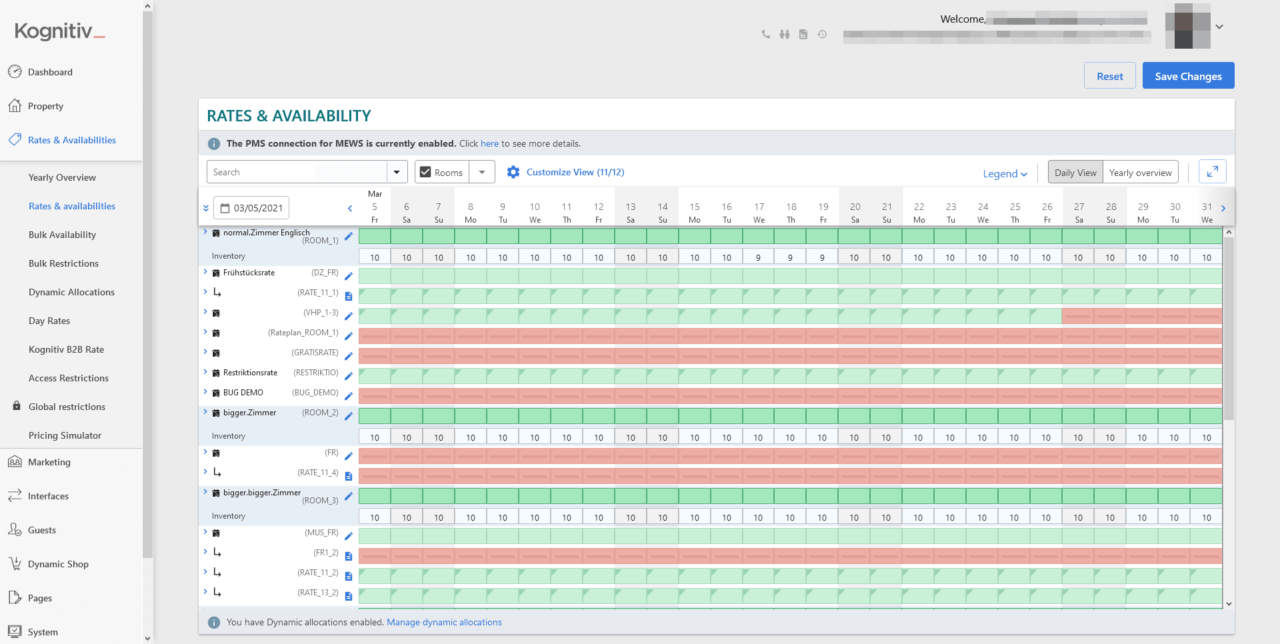1280x644 pixels.
Task: Go to next dates with right arrow
Action: (x=1223, y=209)
